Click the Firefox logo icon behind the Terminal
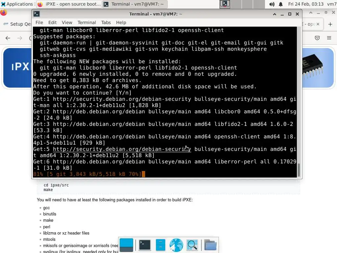The height and width of the screenshot is (253, 337). (x=3, y=13)
